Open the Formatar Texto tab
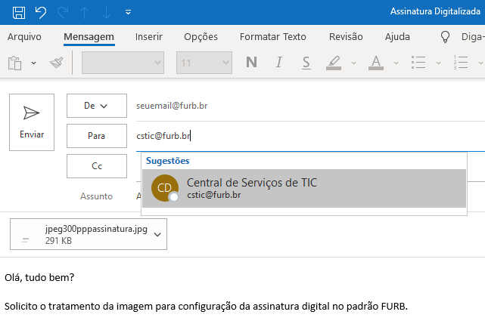This screenshot has width=485, height=327. pyautogui.click(x=273, y=37)
